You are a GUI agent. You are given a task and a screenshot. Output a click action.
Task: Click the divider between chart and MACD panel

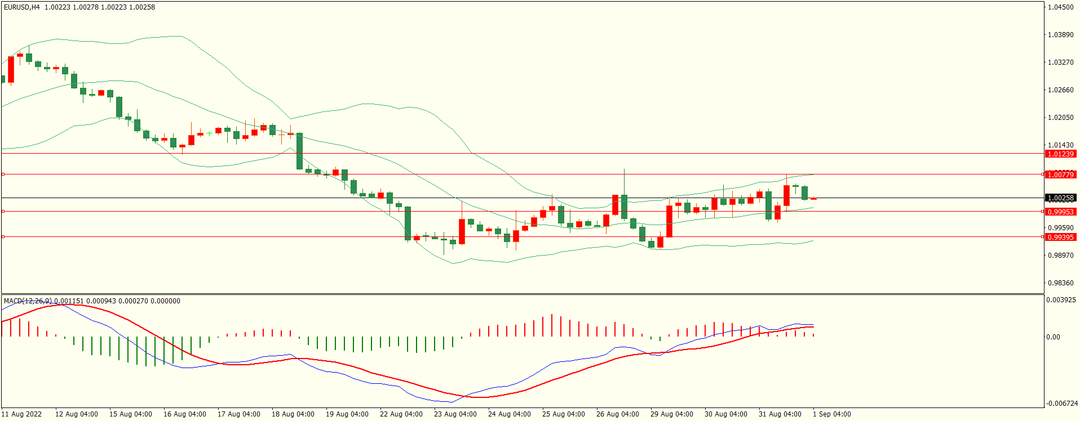pos(522,294)
